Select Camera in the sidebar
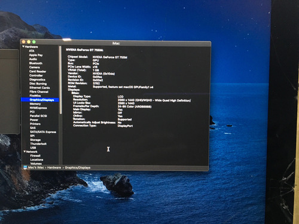The width and height of the screenshot is (299, 224). coord(35,67)
